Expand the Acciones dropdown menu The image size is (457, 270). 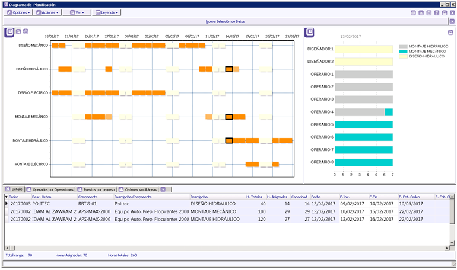pyautogui.click(x=46, y=12)
